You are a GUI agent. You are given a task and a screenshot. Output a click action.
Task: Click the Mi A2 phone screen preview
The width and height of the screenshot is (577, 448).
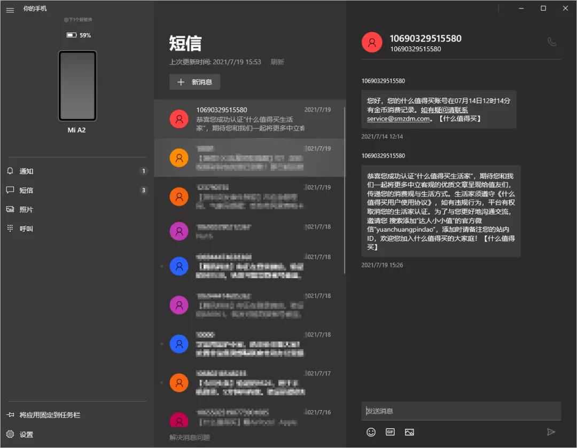(x=77, y=85)
